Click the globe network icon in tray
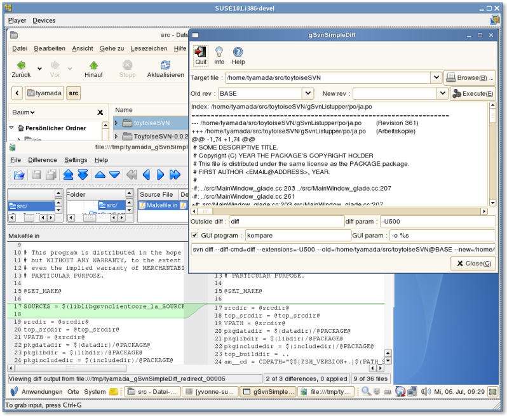This screenshot has width=507, height=416. (x=400, y=391)
